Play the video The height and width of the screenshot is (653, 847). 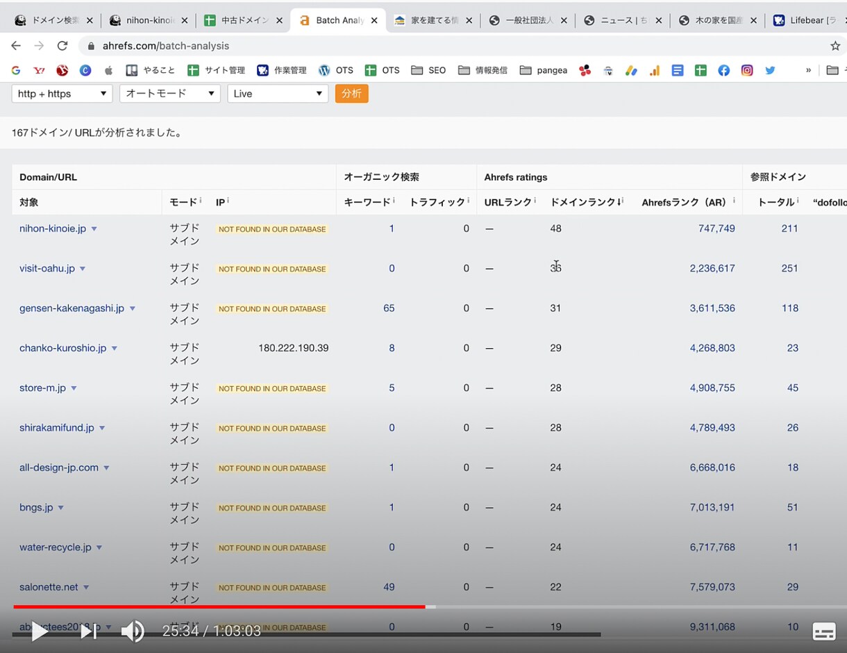[39, 631]
